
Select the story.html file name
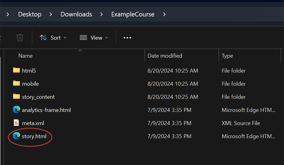(x=34, y=136)
